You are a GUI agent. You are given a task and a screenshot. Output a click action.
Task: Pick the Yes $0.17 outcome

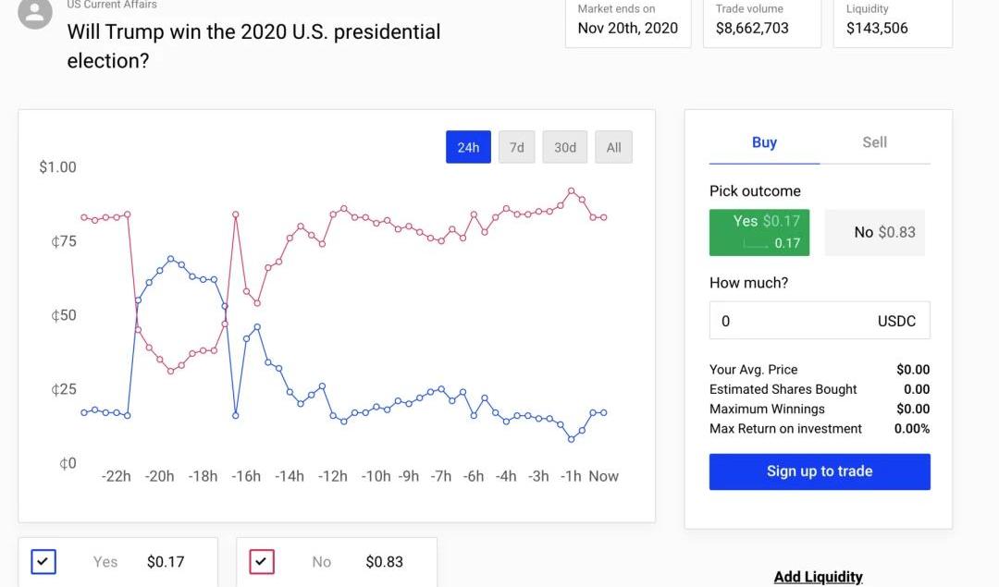click(759, 232)
